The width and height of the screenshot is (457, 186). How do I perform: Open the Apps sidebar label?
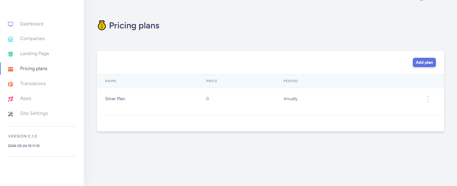click(25, 99)
